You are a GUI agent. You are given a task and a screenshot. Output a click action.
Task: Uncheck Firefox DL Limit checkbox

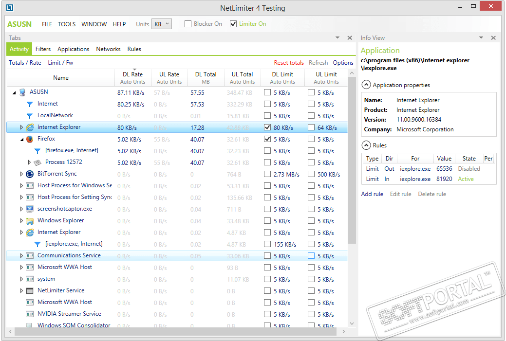267,139
